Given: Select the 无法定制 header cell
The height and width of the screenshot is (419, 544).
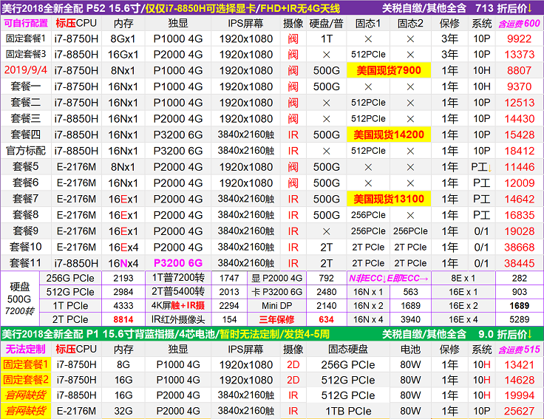Looking at the screenshot, I should (26, 350).
